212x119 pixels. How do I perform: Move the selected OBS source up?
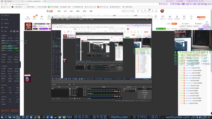pos(77,98)
